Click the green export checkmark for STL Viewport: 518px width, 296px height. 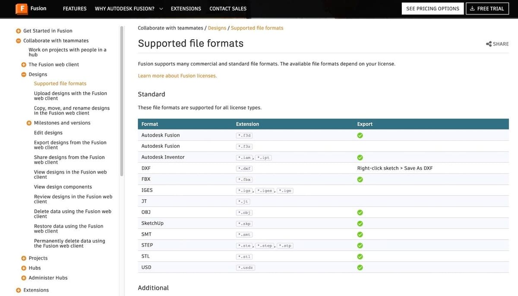(360, 256)
